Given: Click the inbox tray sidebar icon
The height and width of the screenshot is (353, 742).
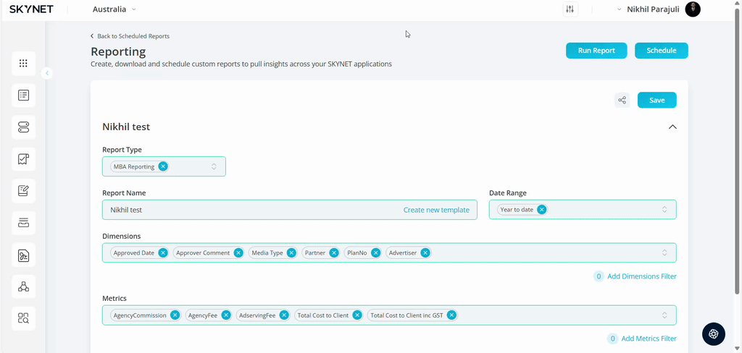Looking at the screenshot, I should [x=23, y=223].
